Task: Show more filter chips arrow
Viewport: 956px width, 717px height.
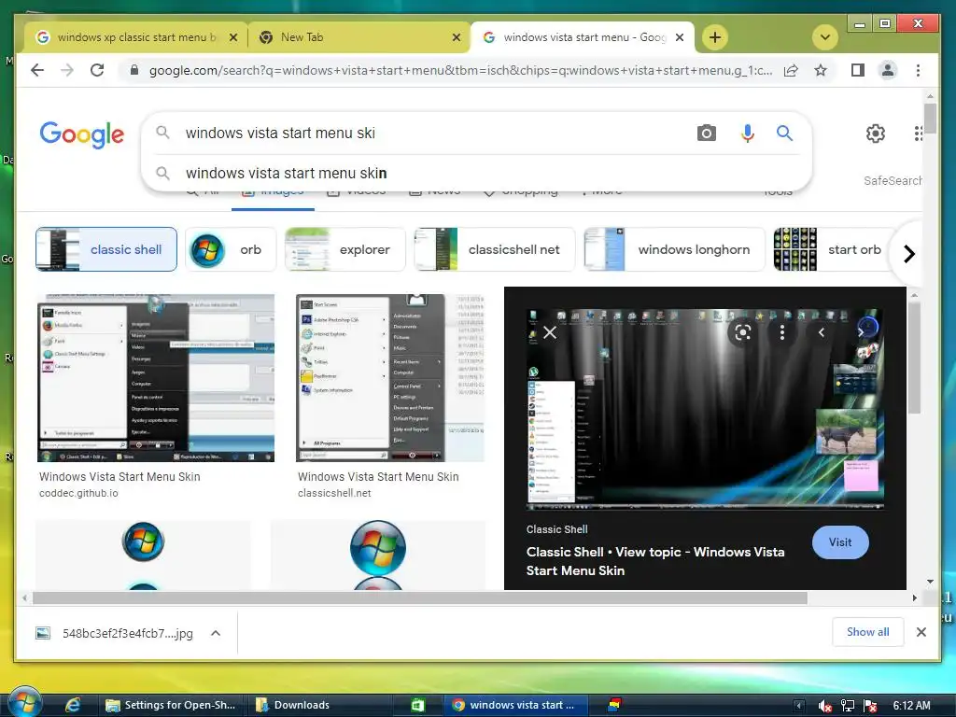Action: tap(908, 253)
